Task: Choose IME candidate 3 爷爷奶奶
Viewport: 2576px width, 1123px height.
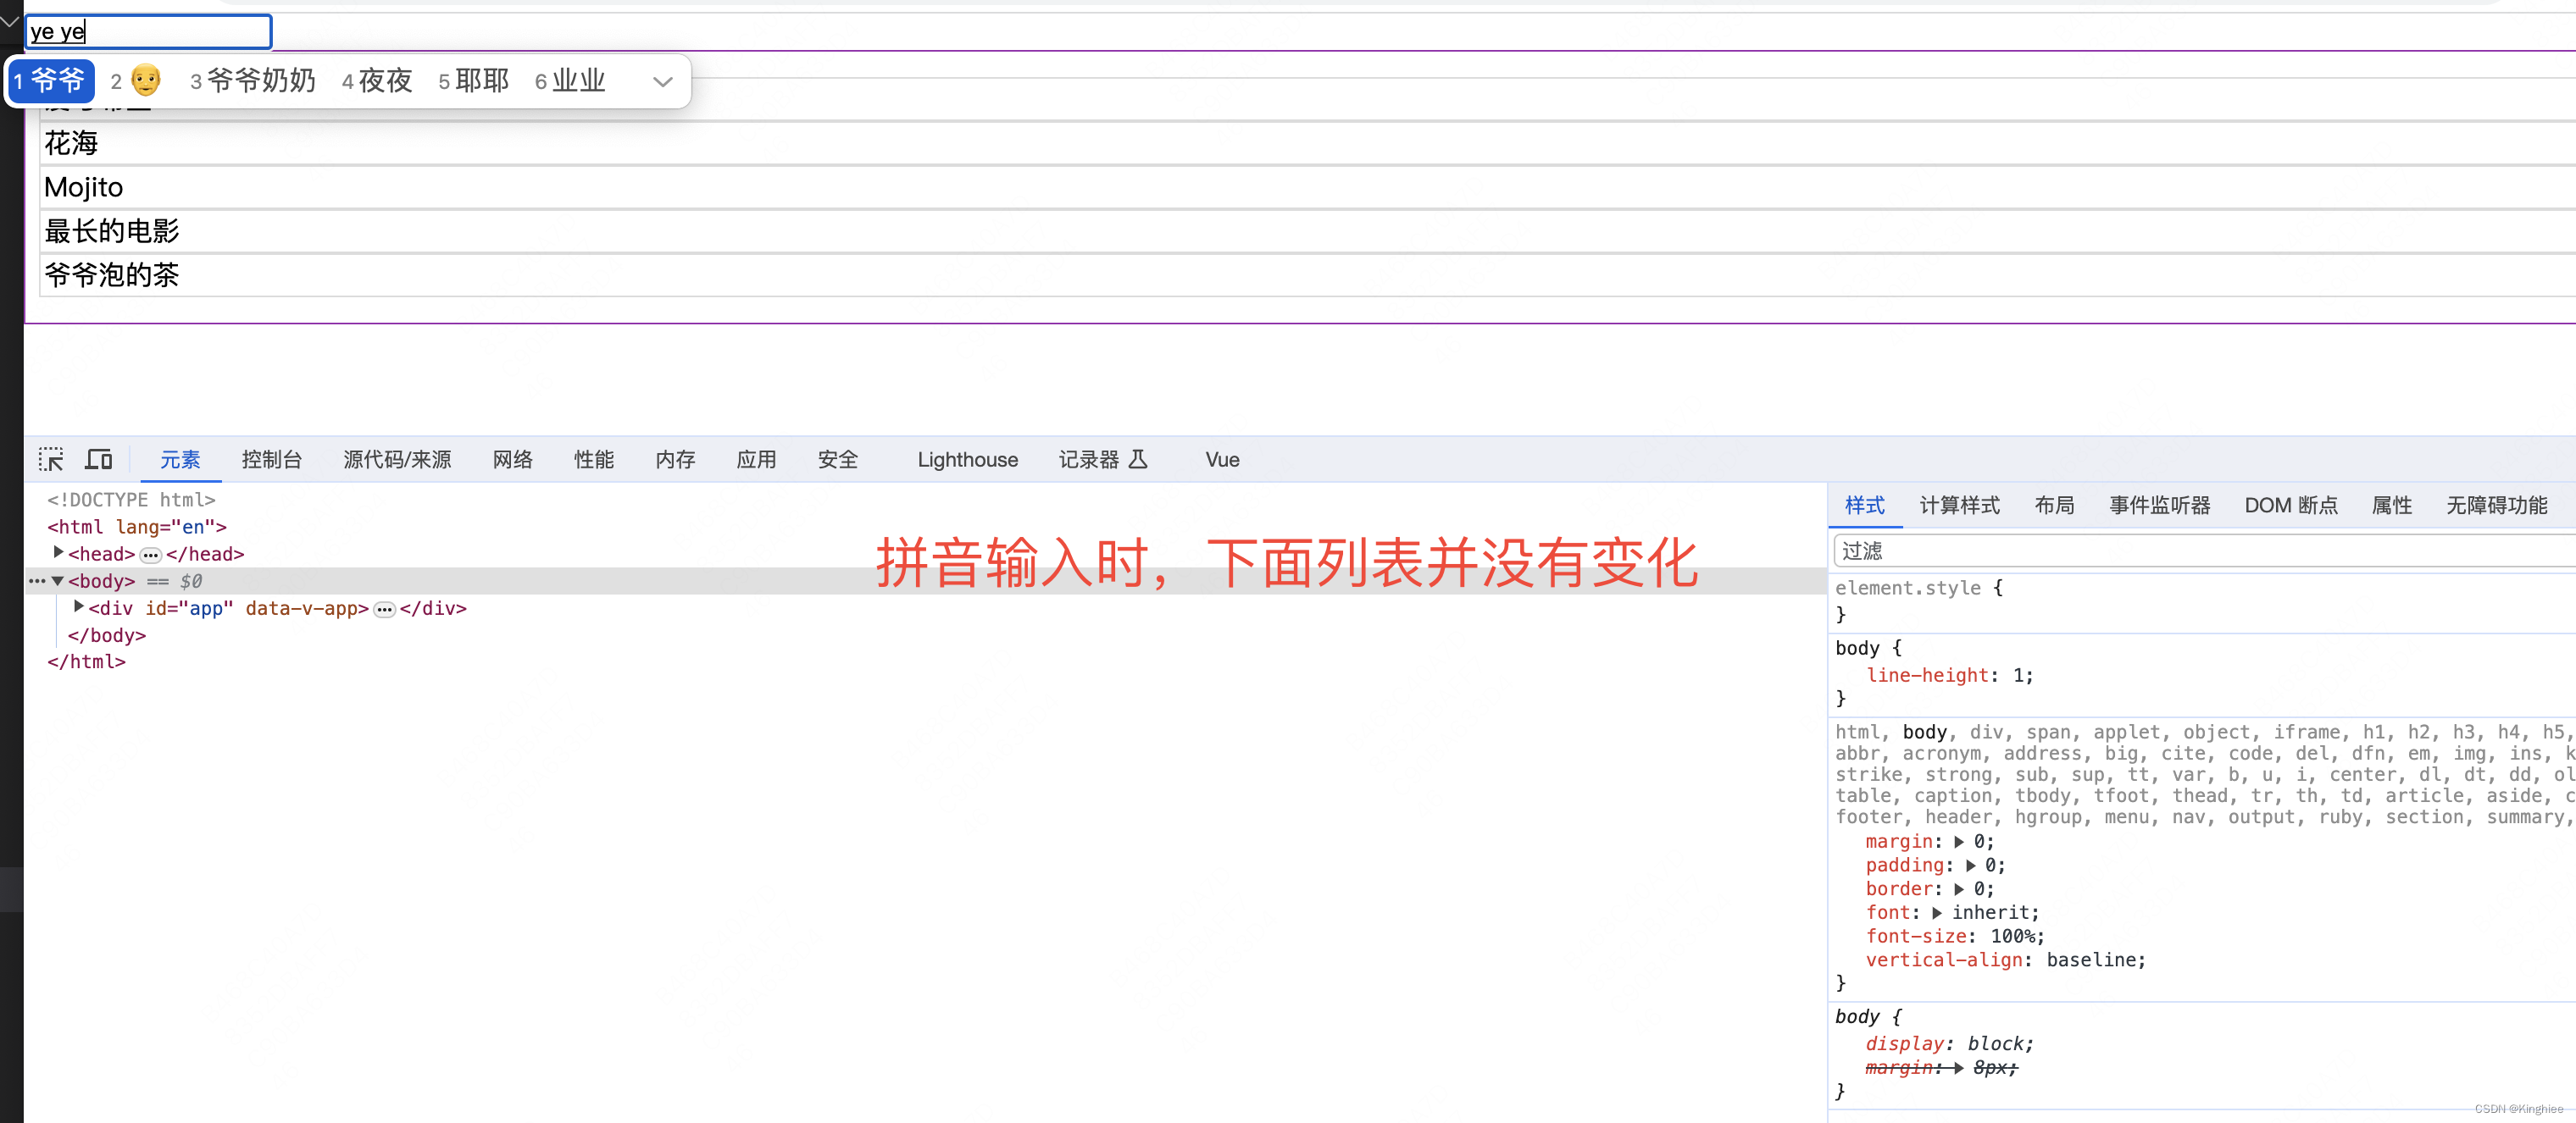Action: click(252, 81)
